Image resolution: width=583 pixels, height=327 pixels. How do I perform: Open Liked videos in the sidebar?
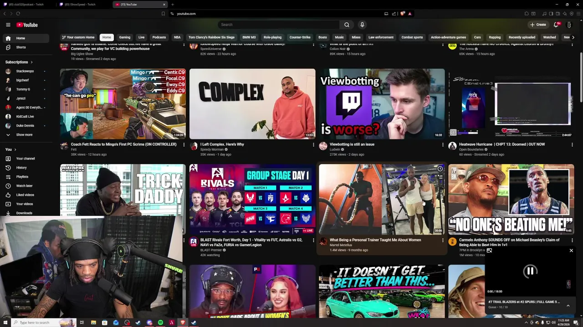(26, 195)
